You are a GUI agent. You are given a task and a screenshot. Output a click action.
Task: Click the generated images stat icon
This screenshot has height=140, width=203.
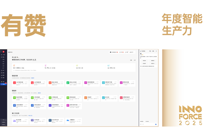click(x=109, y=66)
